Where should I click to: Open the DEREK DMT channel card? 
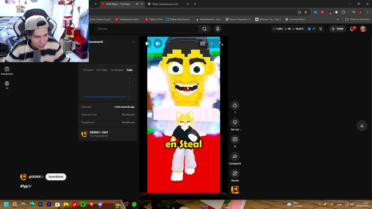(108, 134)
